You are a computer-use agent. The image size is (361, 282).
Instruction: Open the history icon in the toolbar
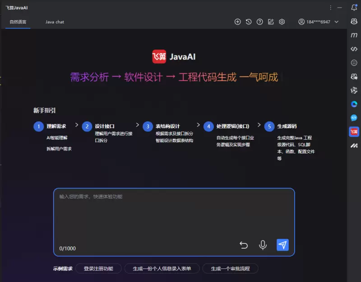pyautogui.click(x=249, y=22)
